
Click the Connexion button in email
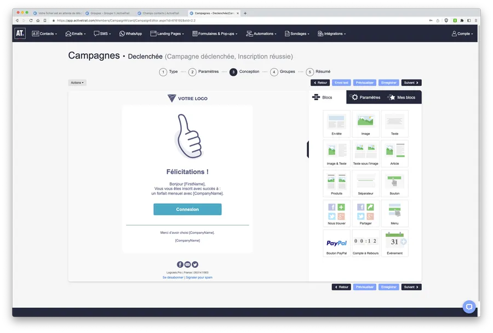coord(187,209)
